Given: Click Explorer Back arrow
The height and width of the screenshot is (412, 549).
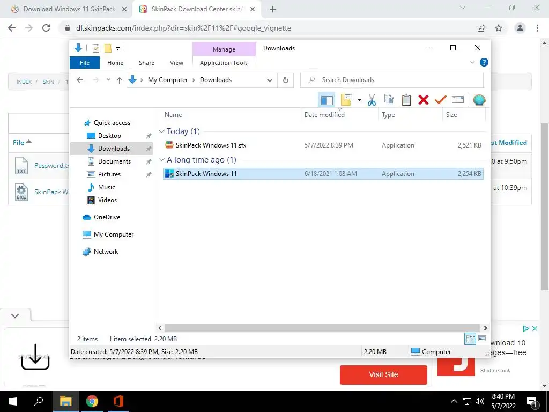Looking at the screenshot, I should click(x=80, y=80).
